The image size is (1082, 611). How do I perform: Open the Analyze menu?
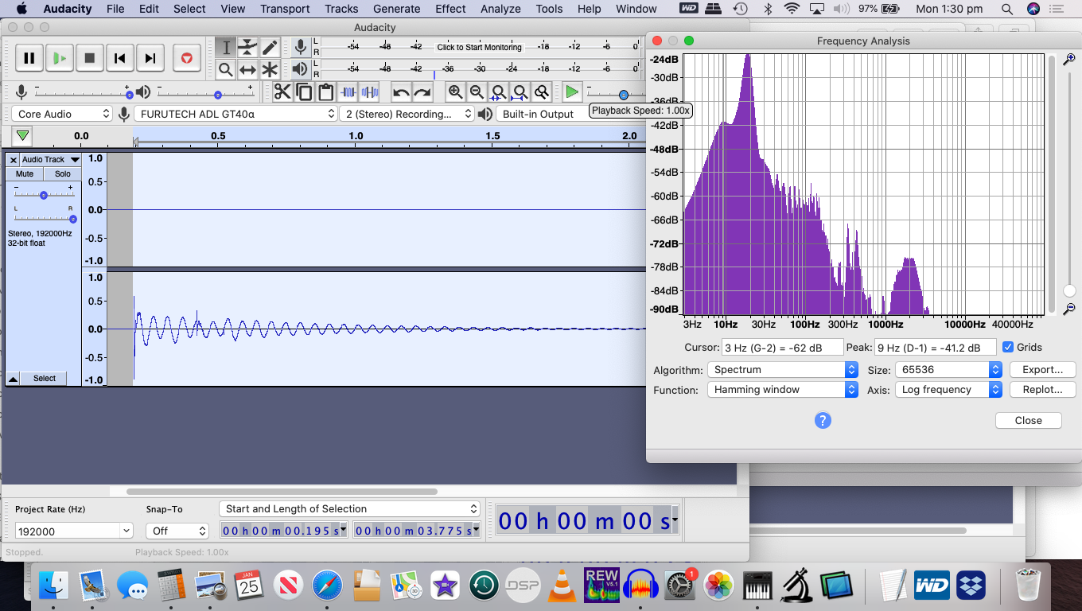point(500,9)
